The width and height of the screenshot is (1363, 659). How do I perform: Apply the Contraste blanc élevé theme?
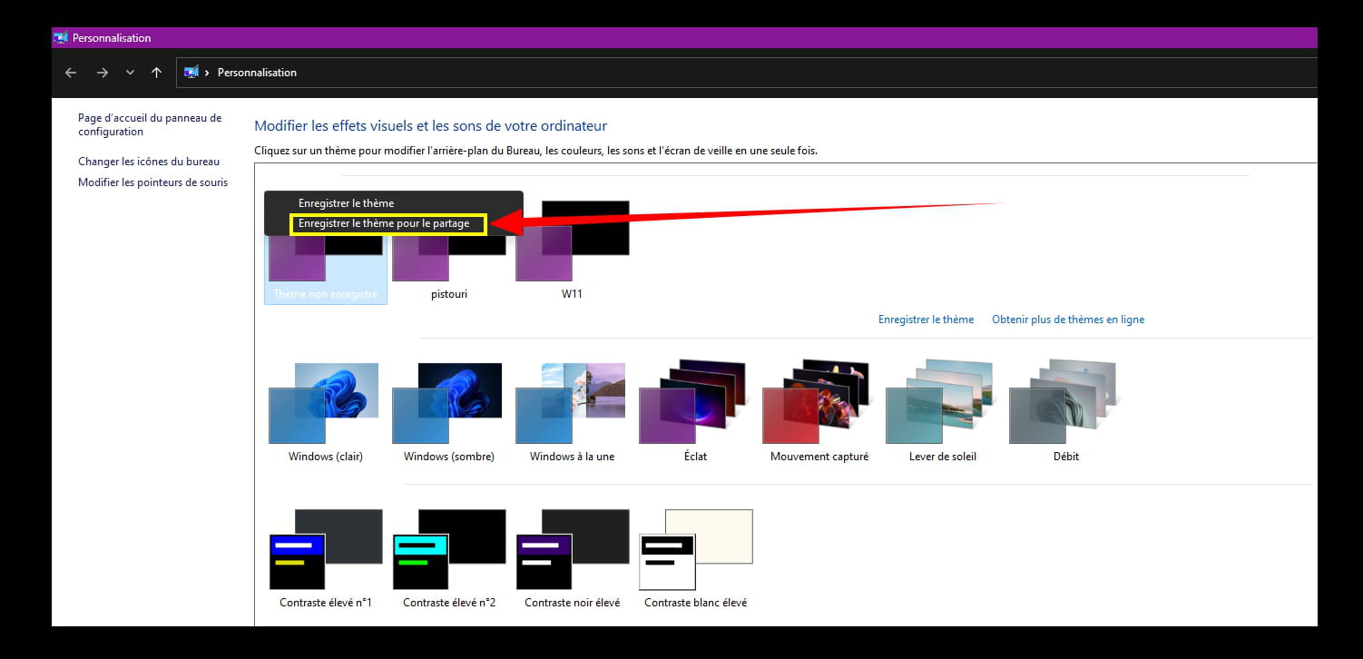tap(696, 557)
